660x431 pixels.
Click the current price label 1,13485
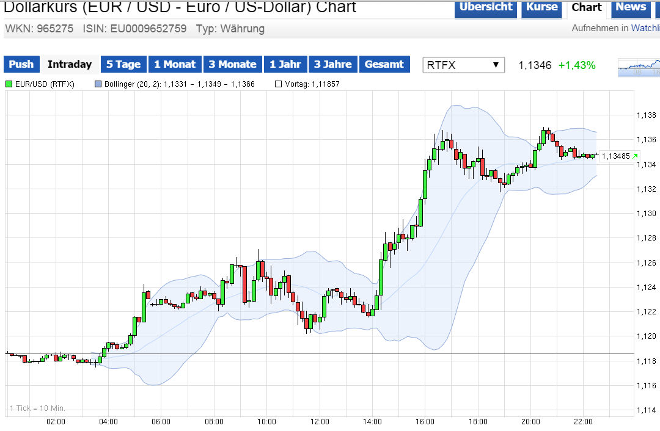coord(617,156)
